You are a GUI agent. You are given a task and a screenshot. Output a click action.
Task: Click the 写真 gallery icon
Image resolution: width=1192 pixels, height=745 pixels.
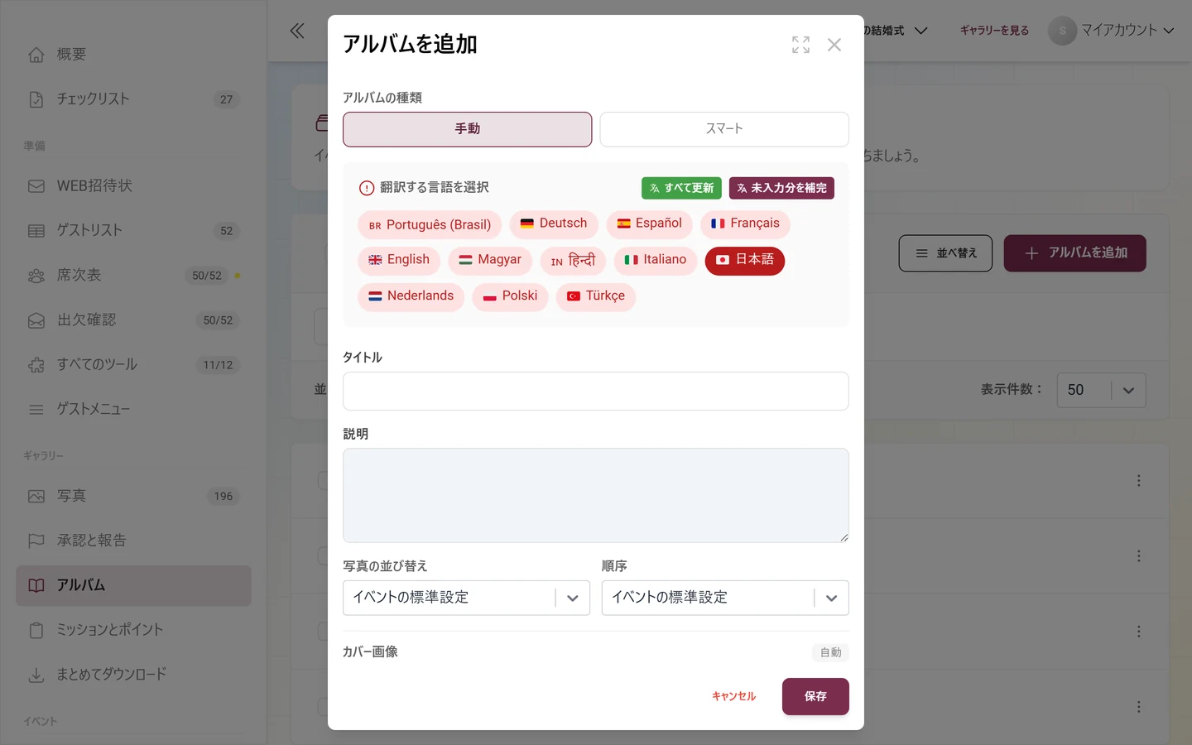click(36, 497)
